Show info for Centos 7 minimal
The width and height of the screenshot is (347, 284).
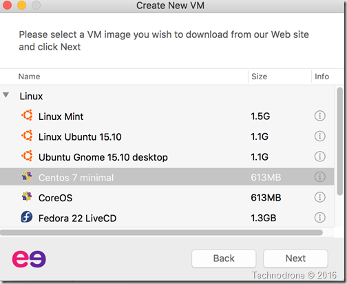(x=319, y=177)
